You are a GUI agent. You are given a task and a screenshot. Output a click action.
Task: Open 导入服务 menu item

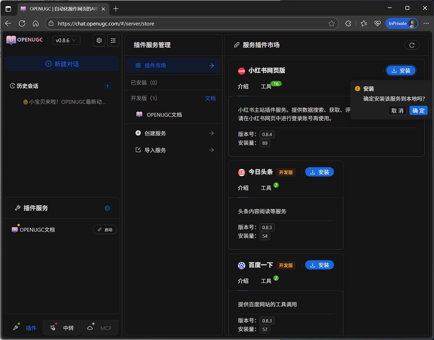pyautogui.click(x=173, y=150)
